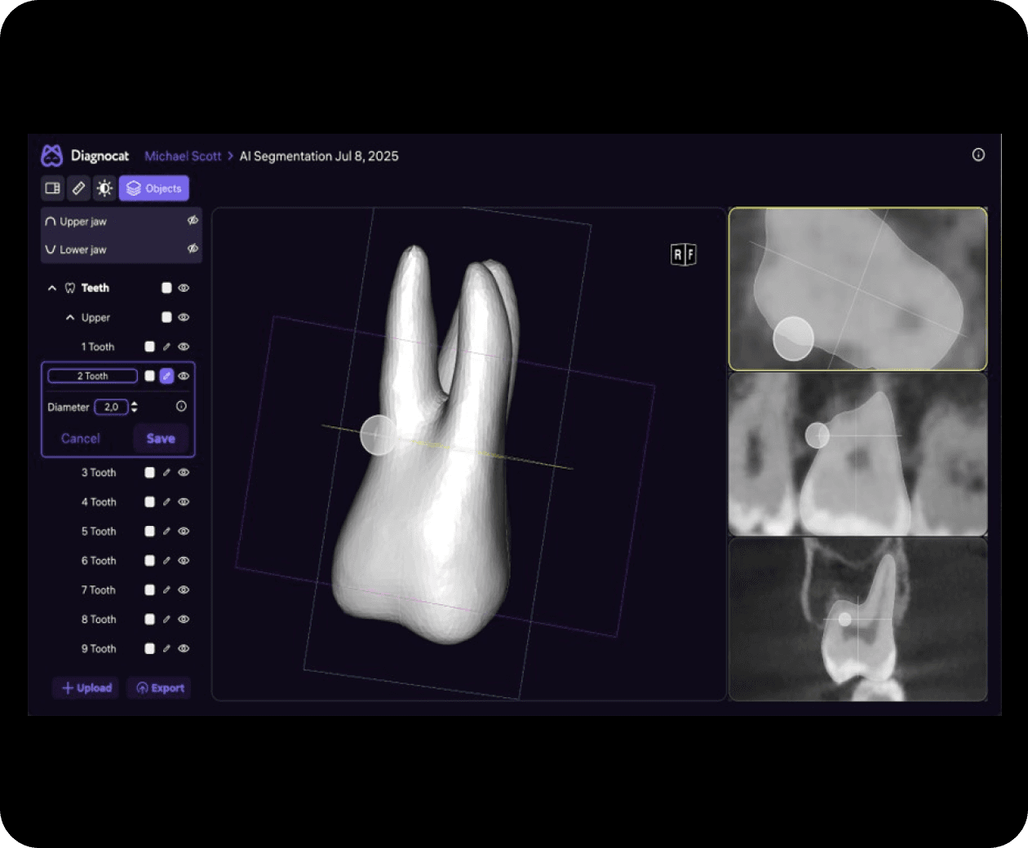1028x848 pixels.
Task: Adjust the Diameter stepper arrows
Action: click(135, 407)
